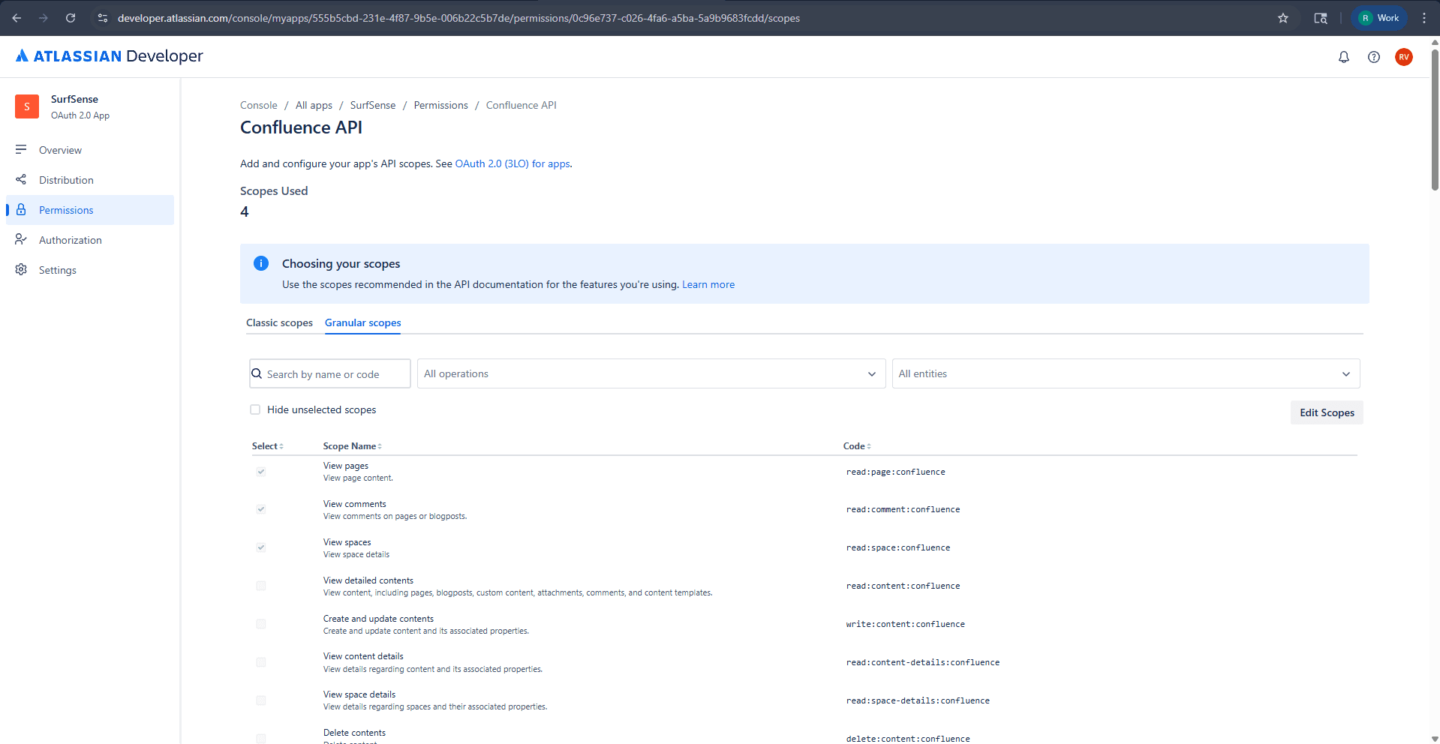Open the All entities dropdown

[x=1125, y=373]
